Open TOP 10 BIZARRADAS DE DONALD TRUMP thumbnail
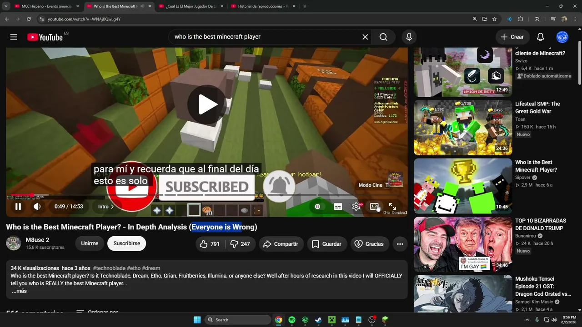This screenshot has height=327, width=582. tap(463, 245)
